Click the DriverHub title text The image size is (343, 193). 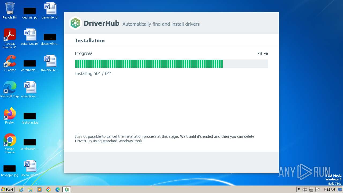[x=101, y=23]
